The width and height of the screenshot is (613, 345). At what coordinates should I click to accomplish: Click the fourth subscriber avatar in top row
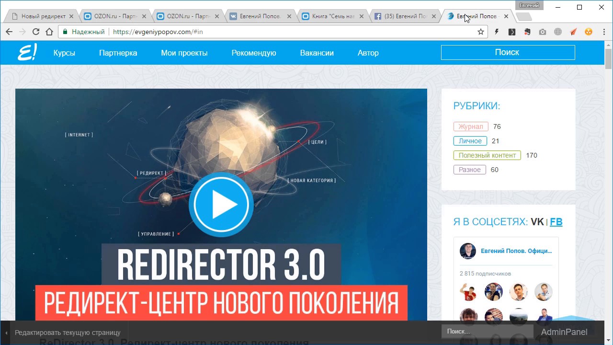pyautogui.click(x=543, y=292)
